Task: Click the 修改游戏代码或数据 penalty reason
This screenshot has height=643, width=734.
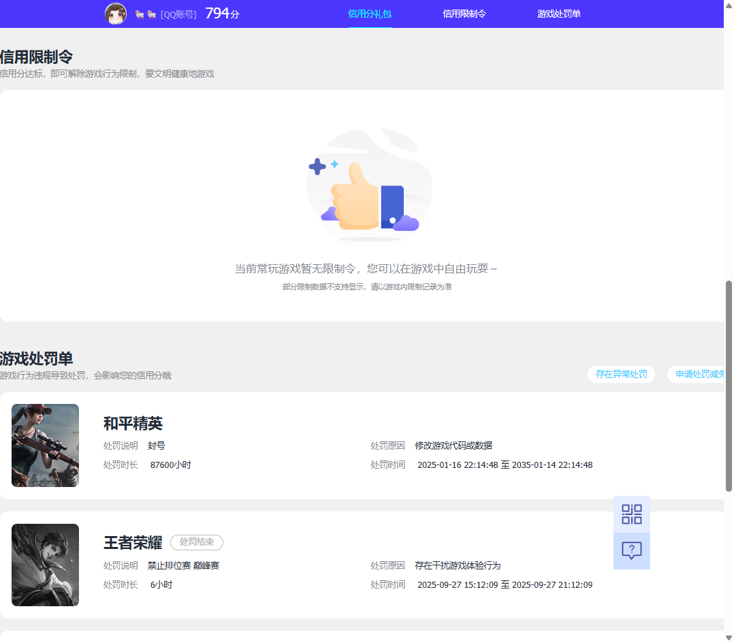Action: click(x=453, y=446)
